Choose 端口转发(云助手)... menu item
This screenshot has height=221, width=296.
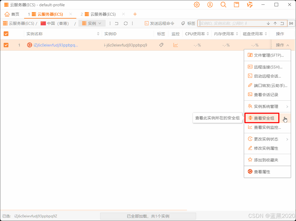[x=267, y=86]
